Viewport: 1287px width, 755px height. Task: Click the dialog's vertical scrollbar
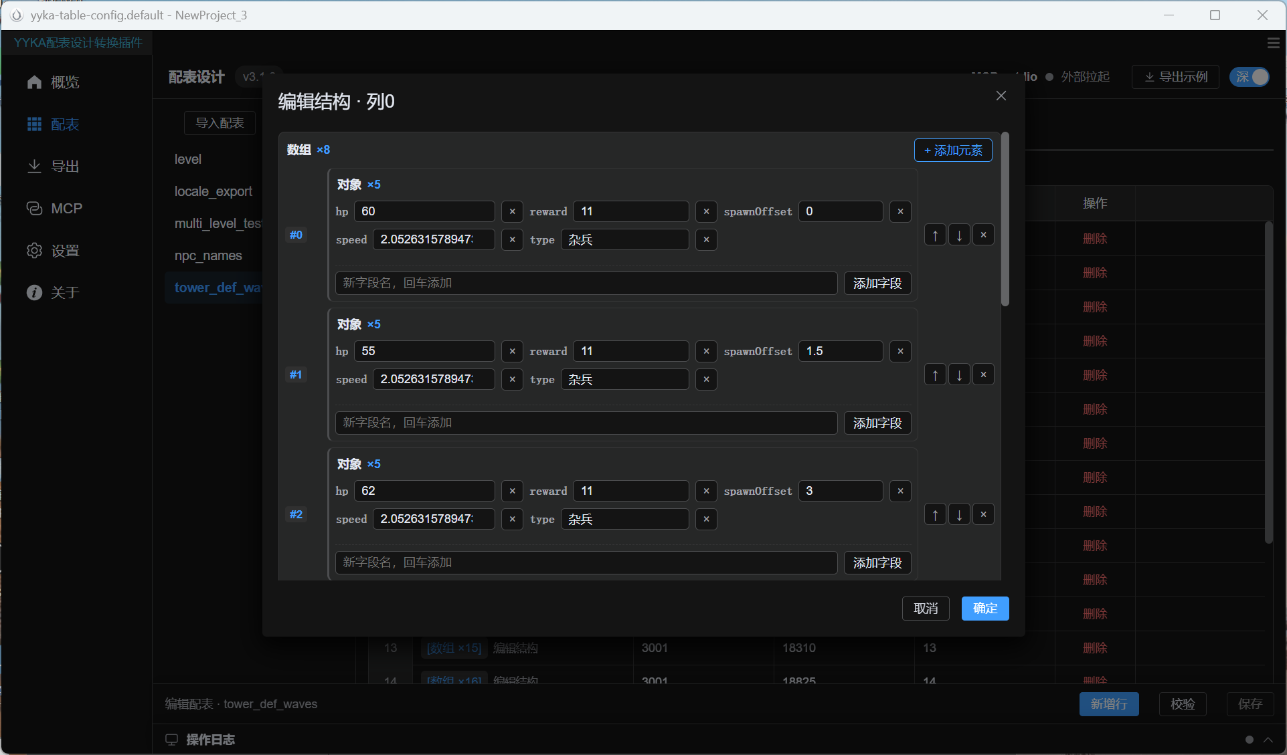point(1005,219)
